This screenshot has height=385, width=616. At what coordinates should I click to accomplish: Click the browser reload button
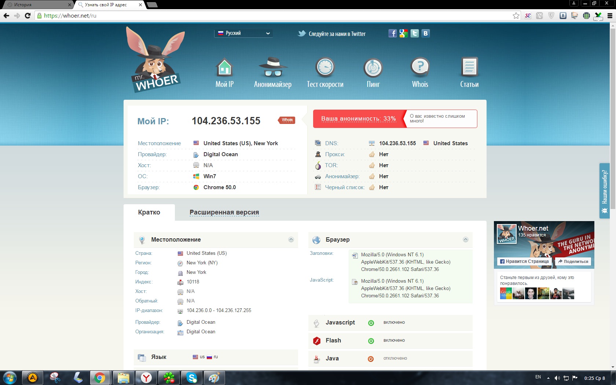pos(27,15)
